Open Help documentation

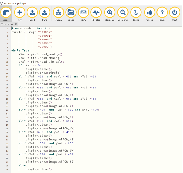(162, 14)
